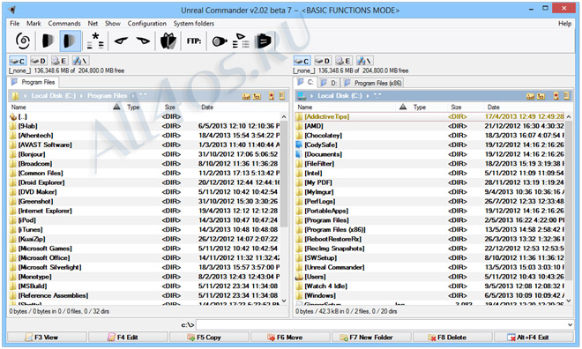Select drive D in left panel

(38, 61)
